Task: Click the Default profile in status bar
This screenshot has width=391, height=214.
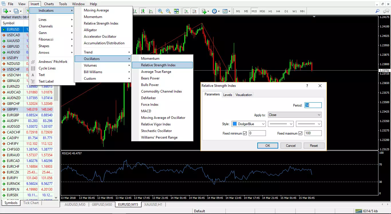Action: (x=200, y=211)
